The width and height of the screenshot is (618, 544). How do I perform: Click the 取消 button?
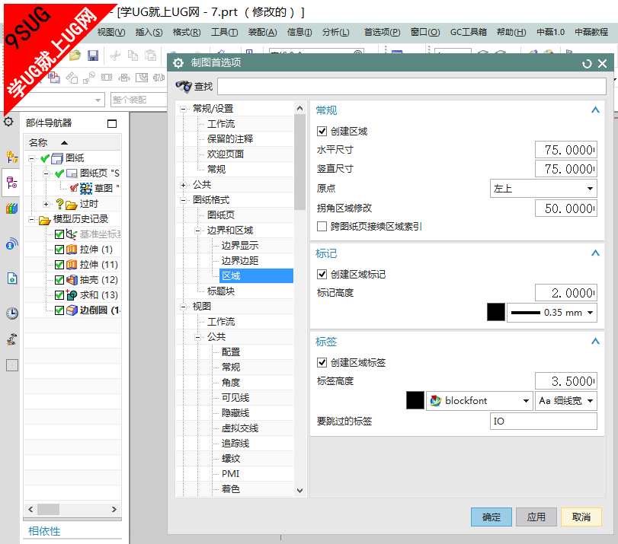(581, 517)
